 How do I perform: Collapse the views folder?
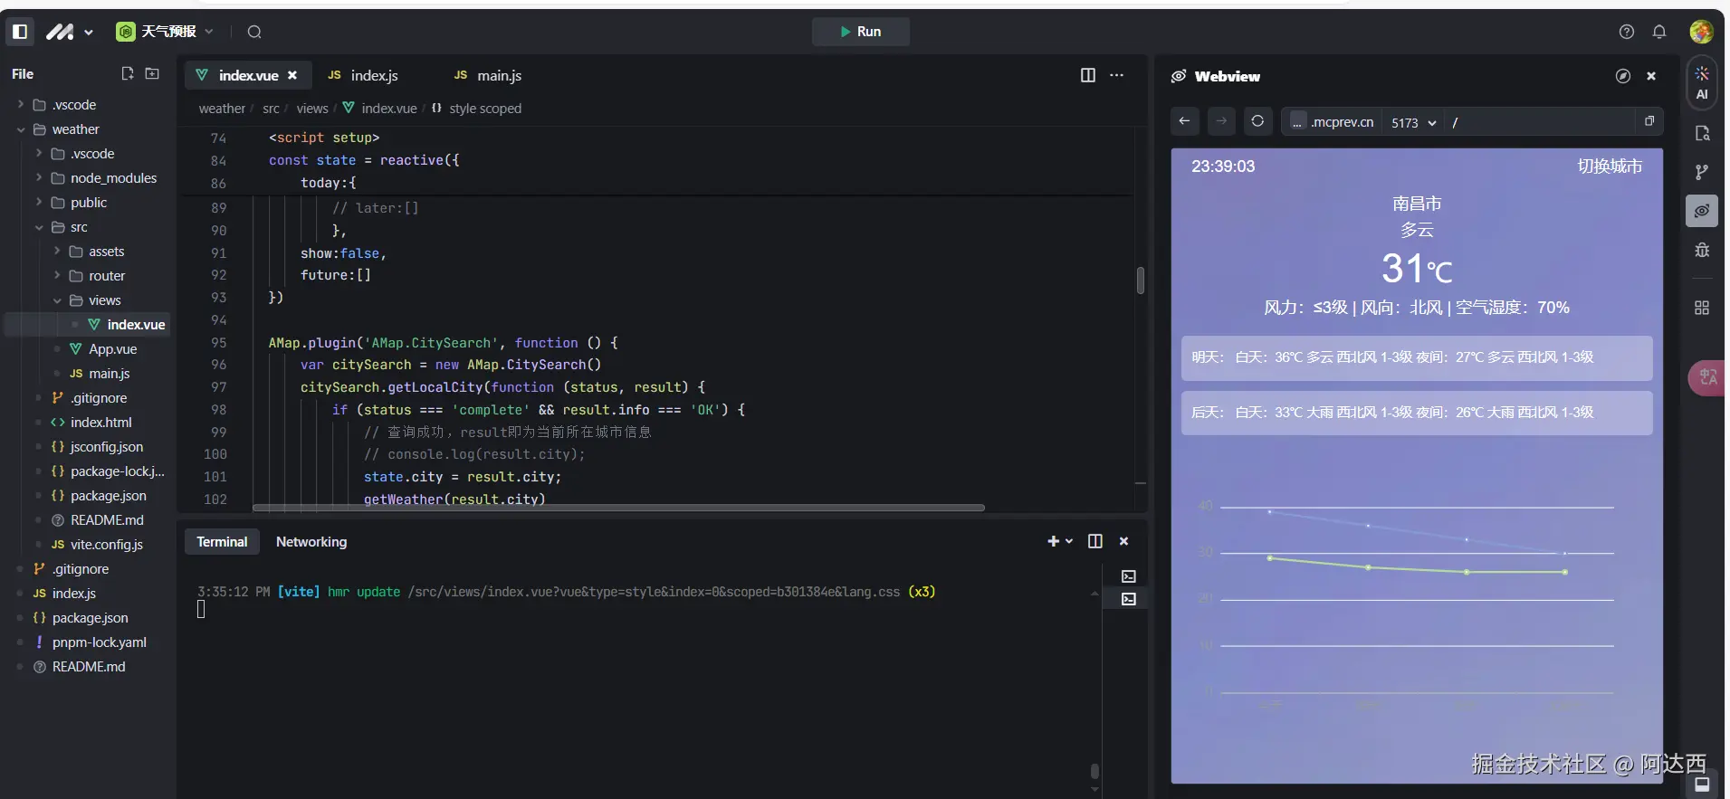point(57,300)
